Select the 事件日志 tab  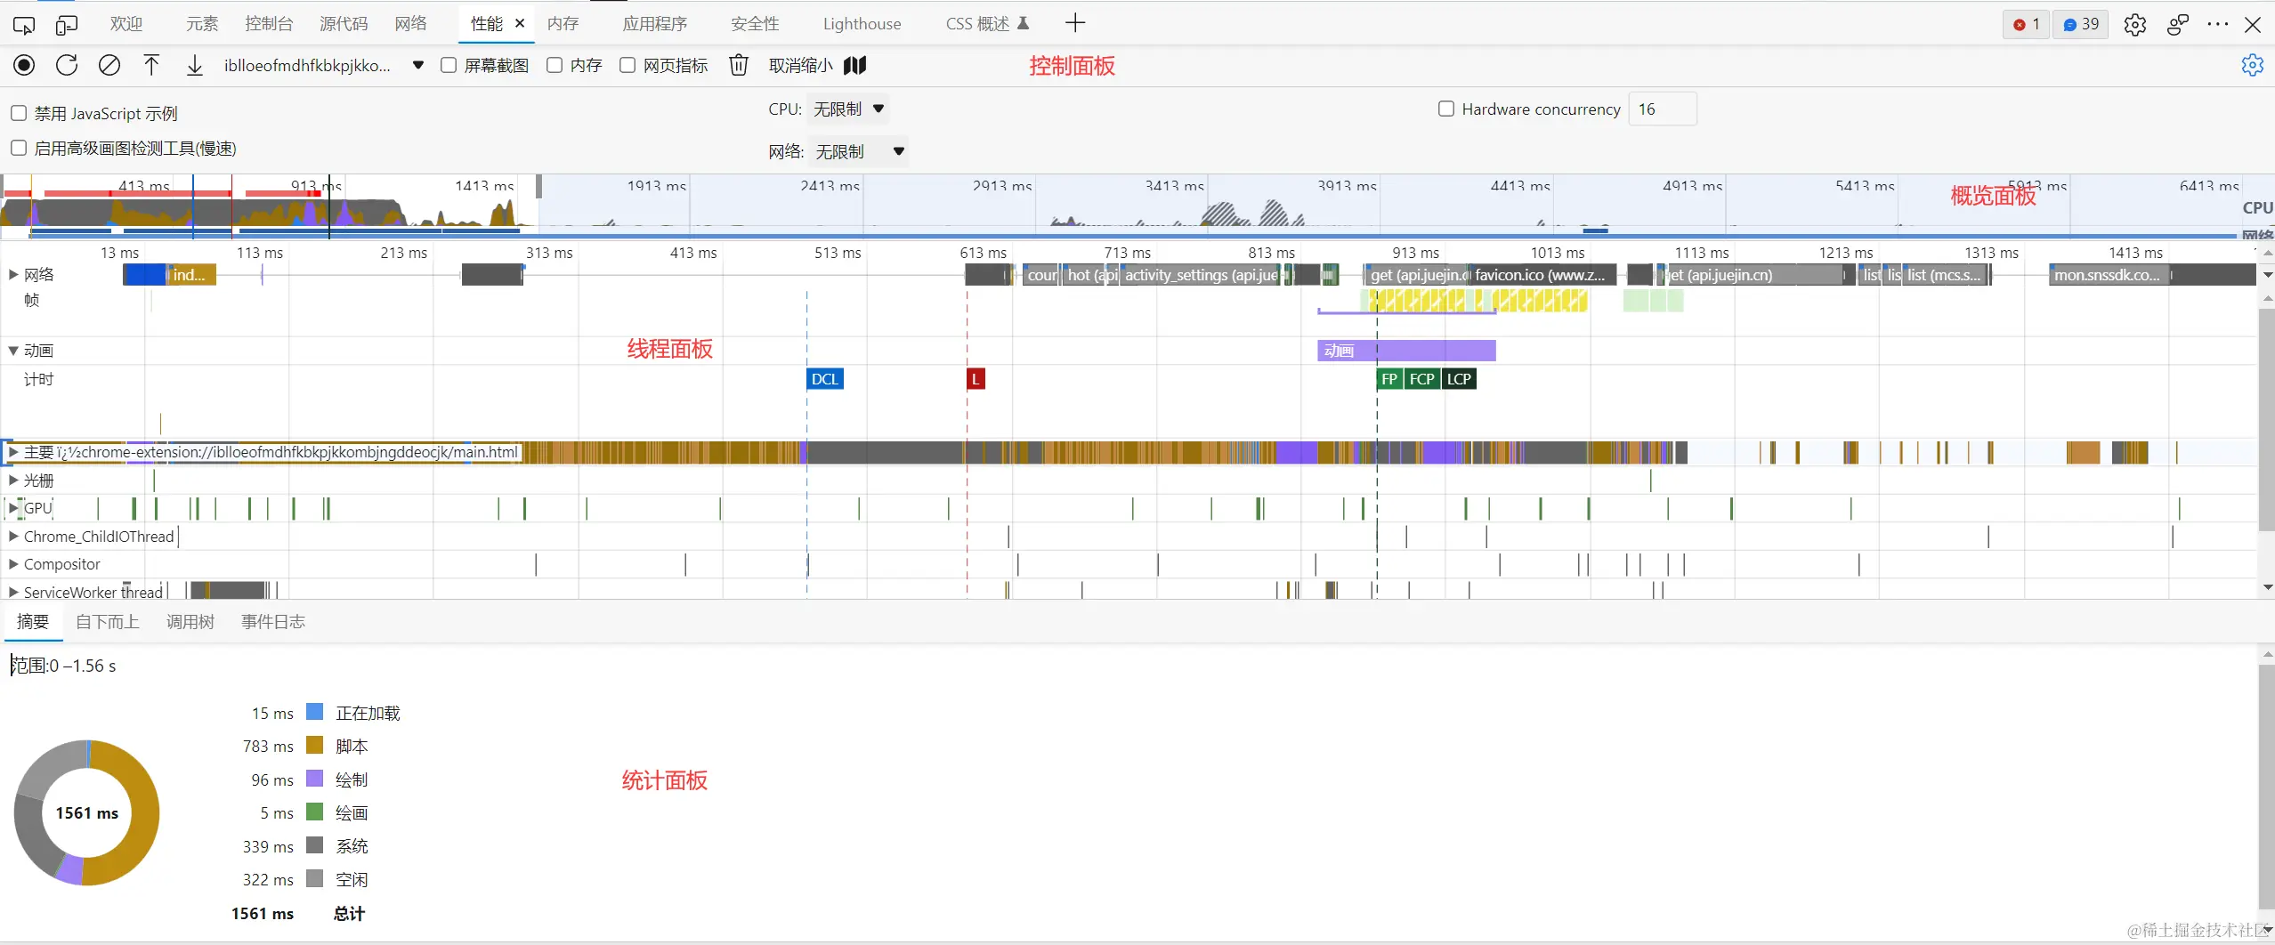(x=273, y=622)
